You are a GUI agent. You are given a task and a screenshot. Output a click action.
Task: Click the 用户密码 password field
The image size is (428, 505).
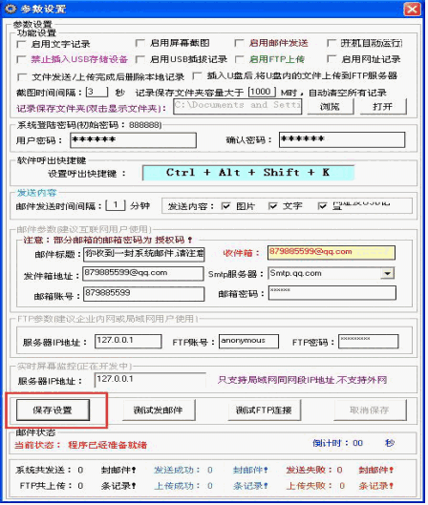133,140
